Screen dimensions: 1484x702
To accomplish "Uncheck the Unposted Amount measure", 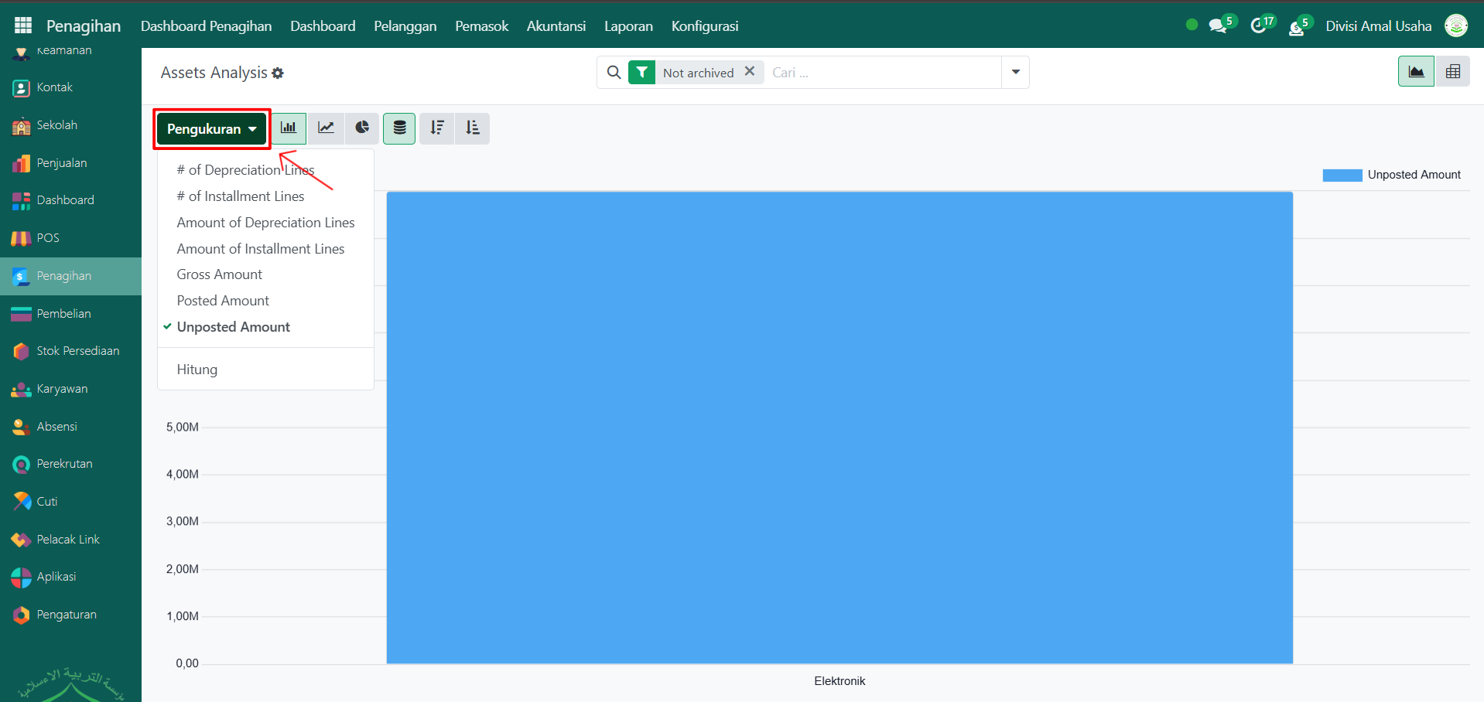I will click(x=233, y=327).
